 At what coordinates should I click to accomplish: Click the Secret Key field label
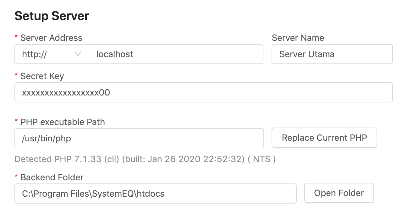tap(42, 76)
